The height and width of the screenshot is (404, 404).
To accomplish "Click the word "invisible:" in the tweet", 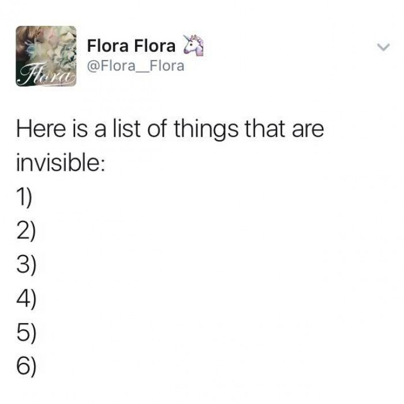I will point(61,162).
